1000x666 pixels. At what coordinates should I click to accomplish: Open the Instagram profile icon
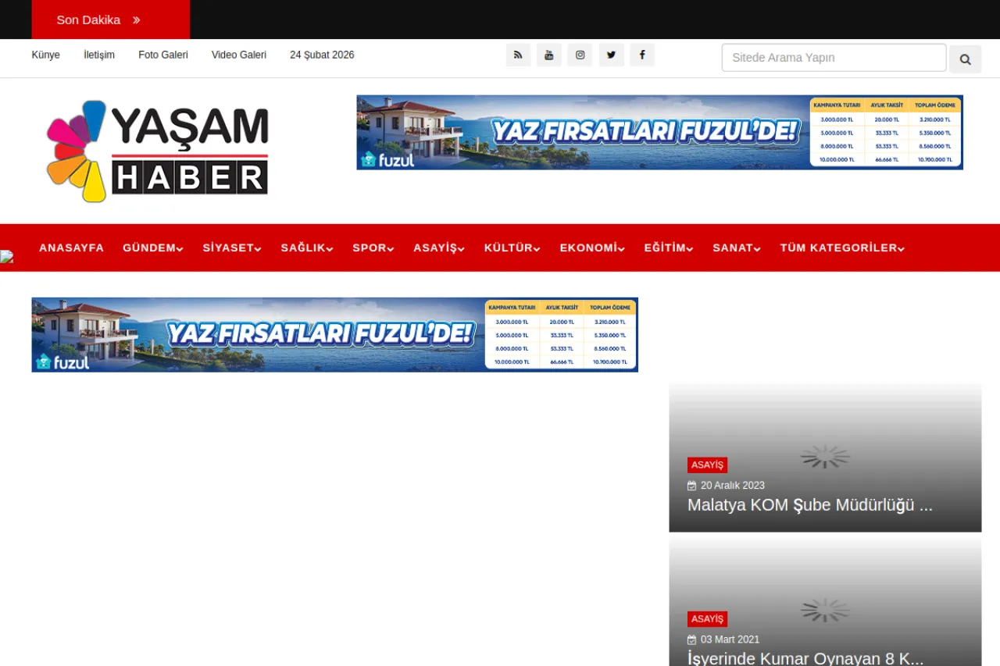[580, 55]
